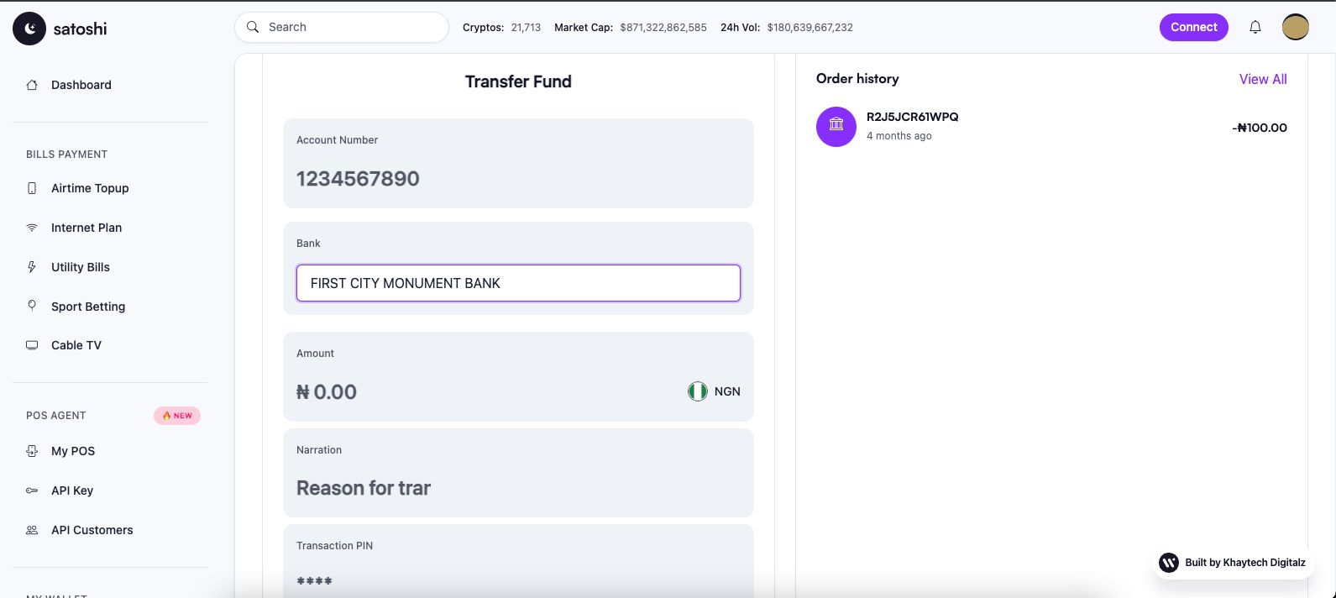The width and height of the screenshot is (1336, 598).
Task: Click the purple Connect button
Action: coord(1193,27)
